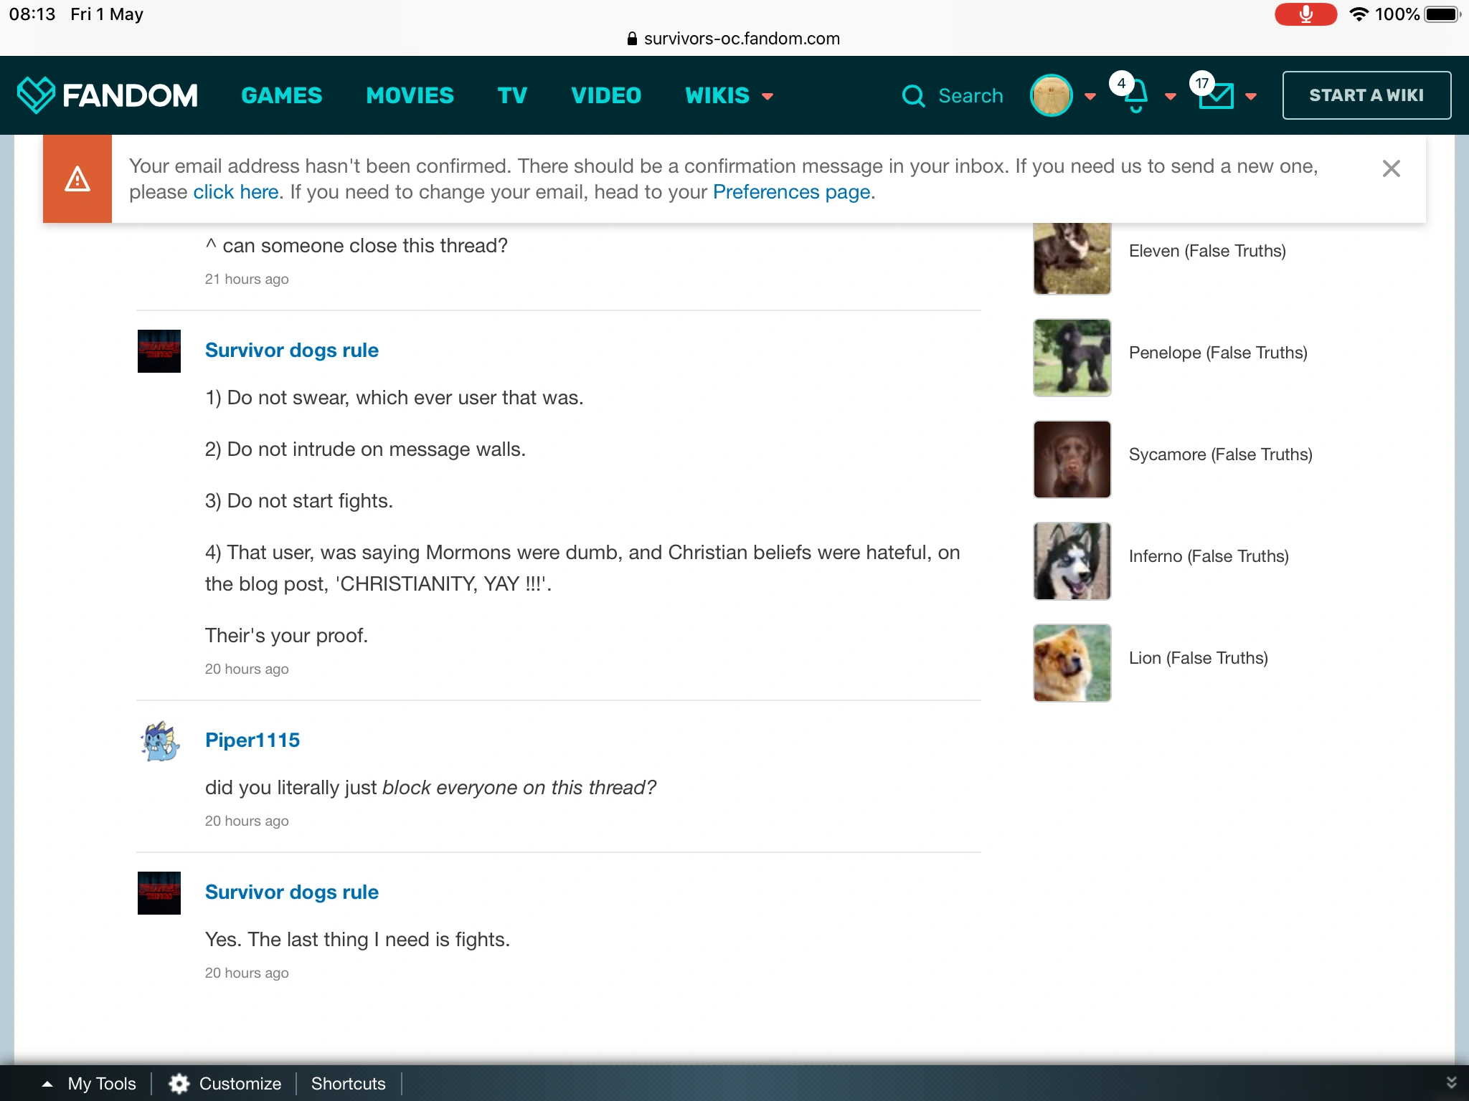The width and height of the screenshot is (1469, 1101).
Task: Open dropdown arrow next to profile avatar
Action: pos(1090,96)
